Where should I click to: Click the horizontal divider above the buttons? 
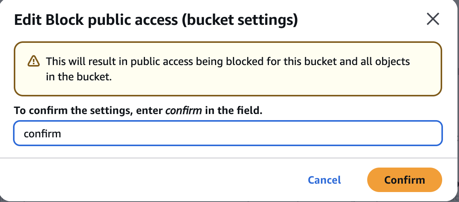point(229,158)
